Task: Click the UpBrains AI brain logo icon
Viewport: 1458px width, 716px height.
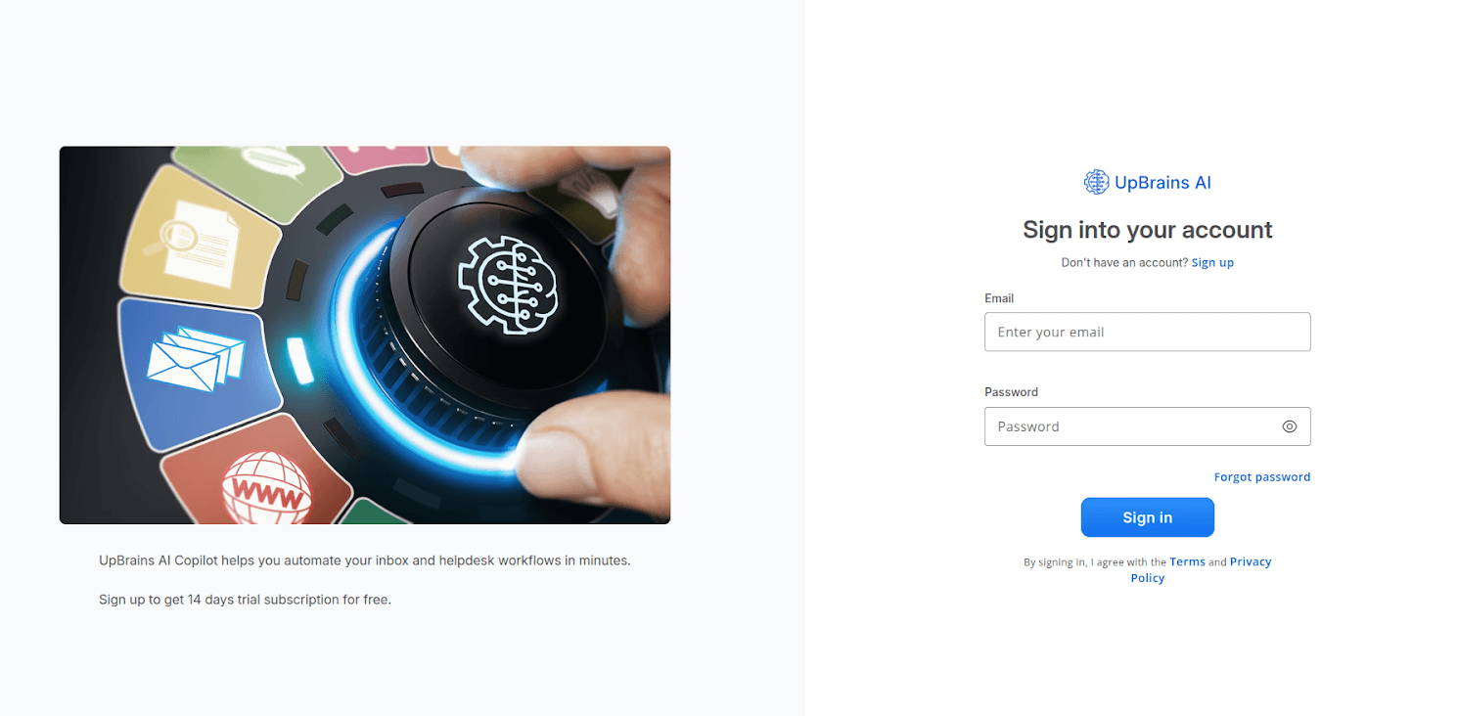Action: [1096, 182]
